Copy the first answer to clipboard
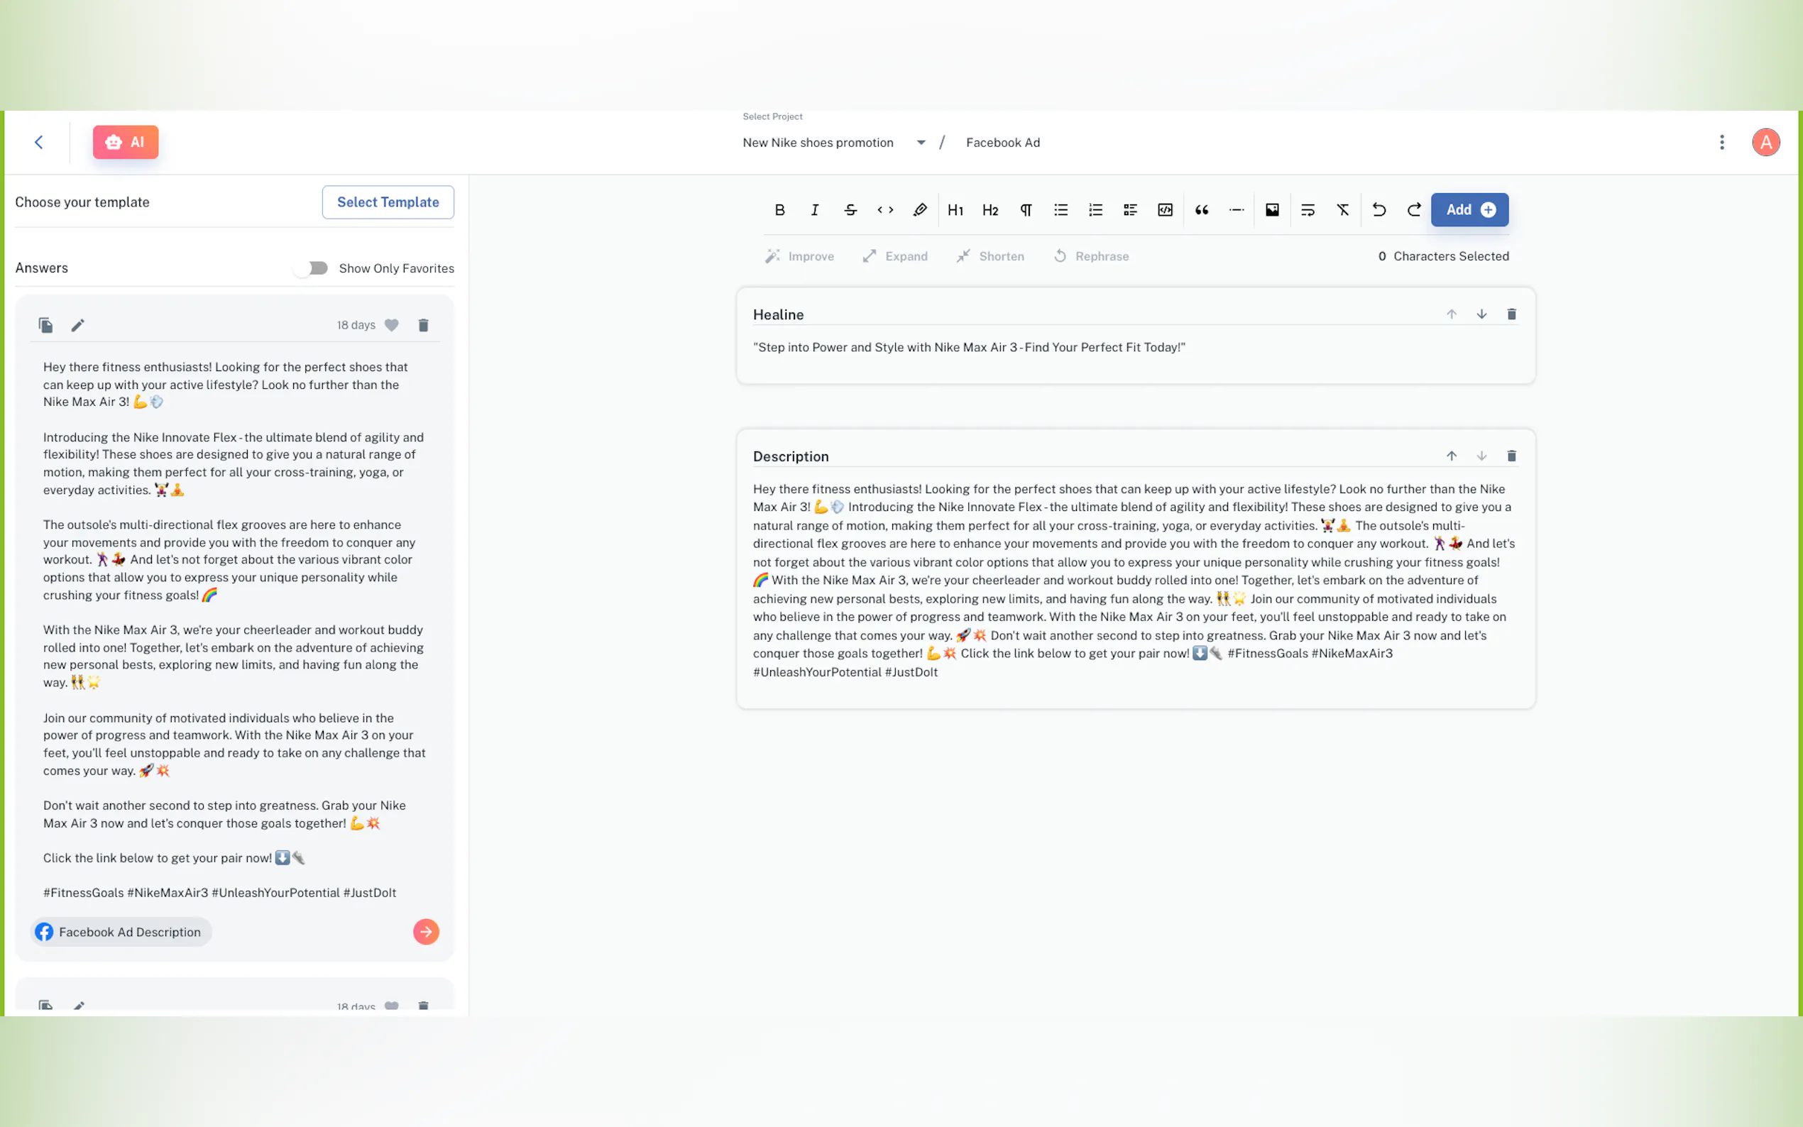The image size is (1803, 1127). tap(46, 325)
